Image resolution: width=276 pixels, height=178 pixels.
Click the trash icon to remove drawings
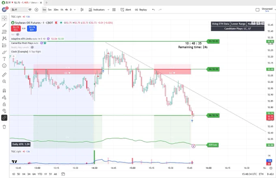point(4,127)
